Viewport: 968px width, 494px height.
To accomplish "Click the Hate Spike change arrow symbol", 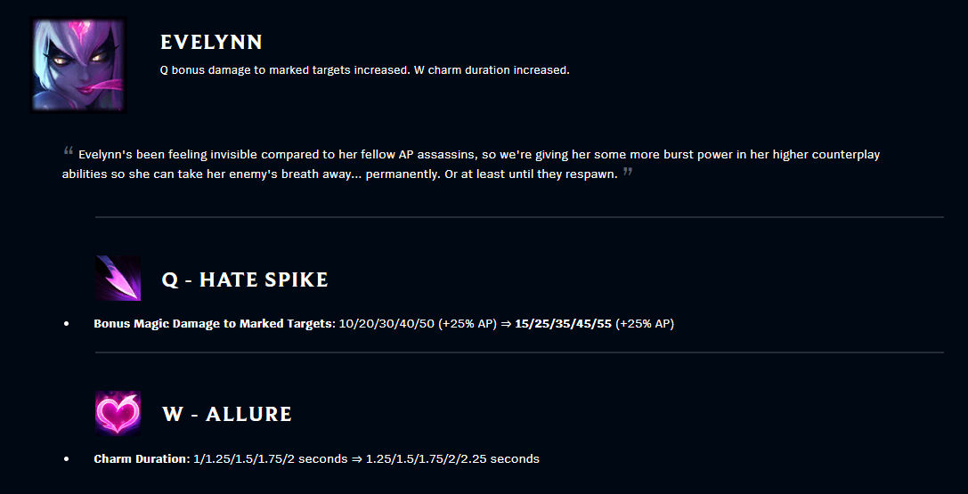I will [506, 324].
